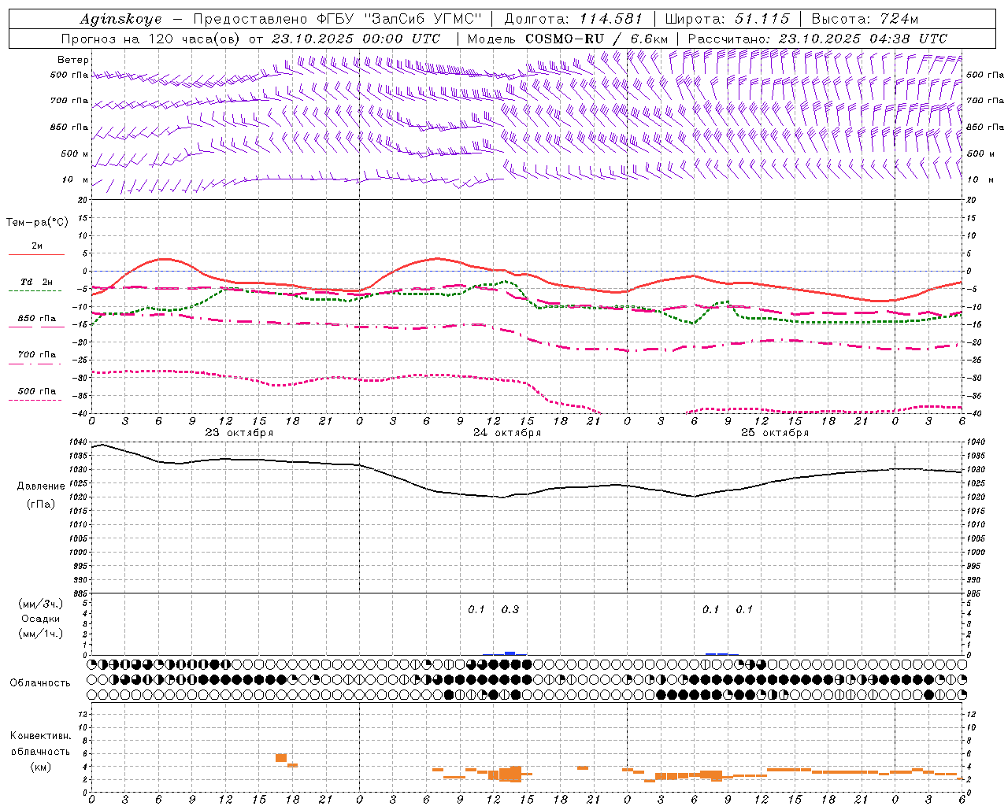Image resolution: width=1008 pixels, height=806 pixels.
Task: Click the '(мм/3ч.)' precipitation unit label
Action: 41,604
